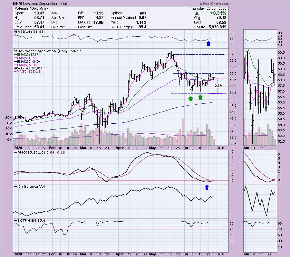Click the 67.5 price axis label
The image size is (290, 257).
233,54
